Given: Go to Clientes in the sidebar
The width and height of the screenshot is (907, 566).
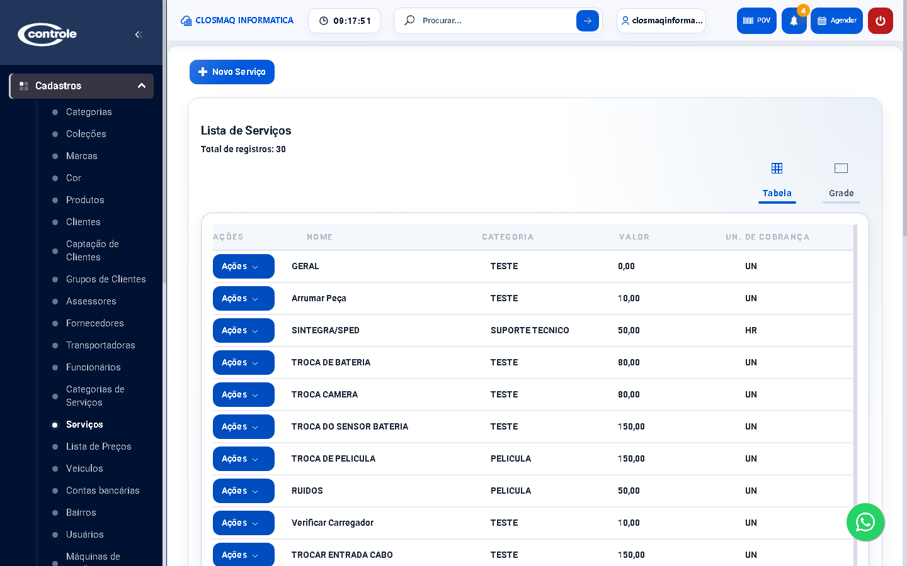Looking at the screenshot, I should pyautogui.click(x=83, y=222).
